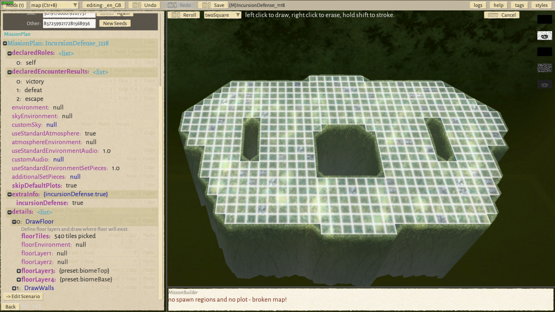Click the 'environment: null' row

[38, 107]
